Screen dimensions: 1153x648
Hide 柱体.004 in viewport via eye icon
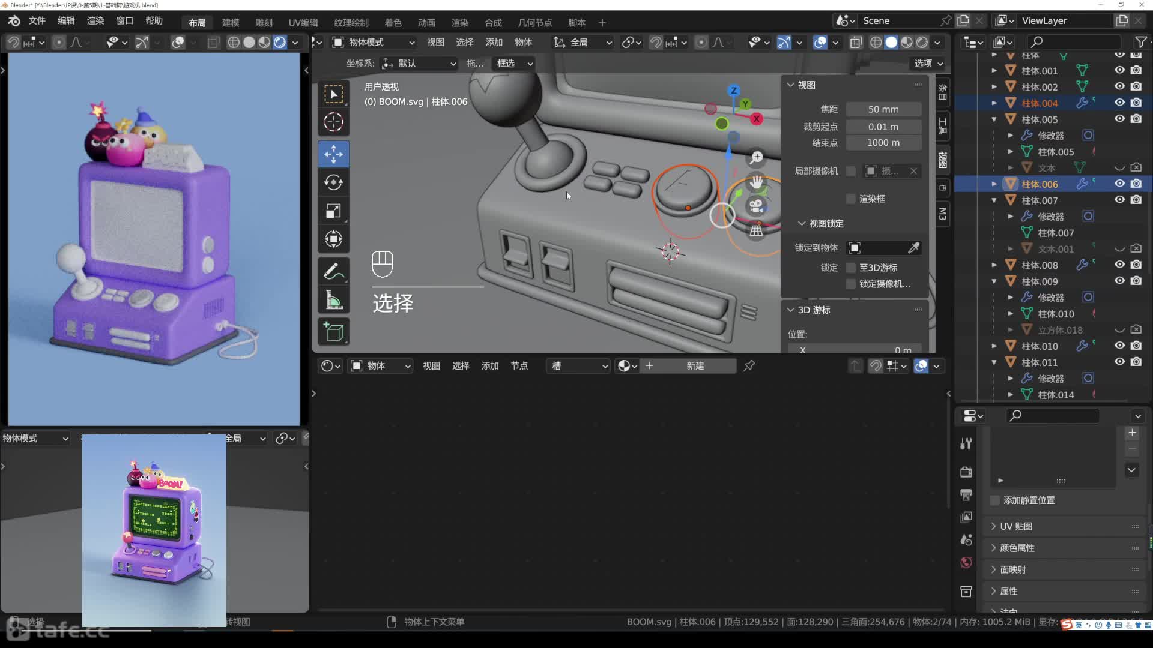tap(1119, 103)
